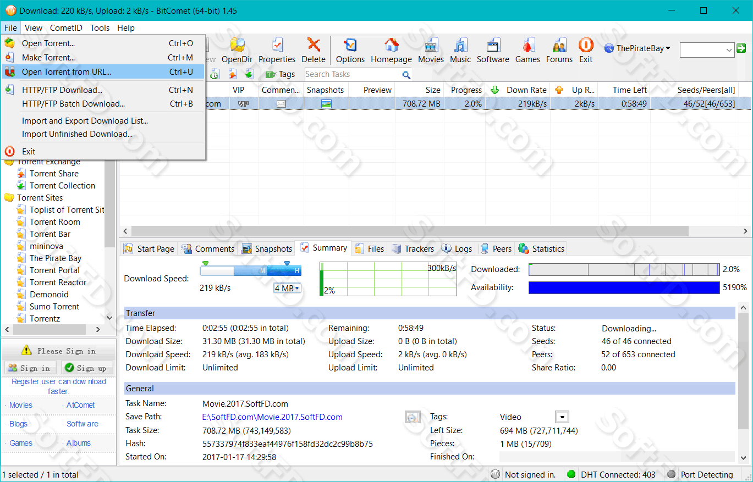Switch to the Trackers tab
Viewport: 753px width, 482px height.
tap(413, 248)
